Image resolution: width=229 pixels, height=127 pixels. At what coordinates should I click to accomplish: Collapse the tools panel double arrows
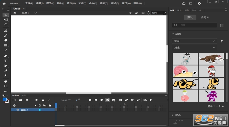click(3, 8)
